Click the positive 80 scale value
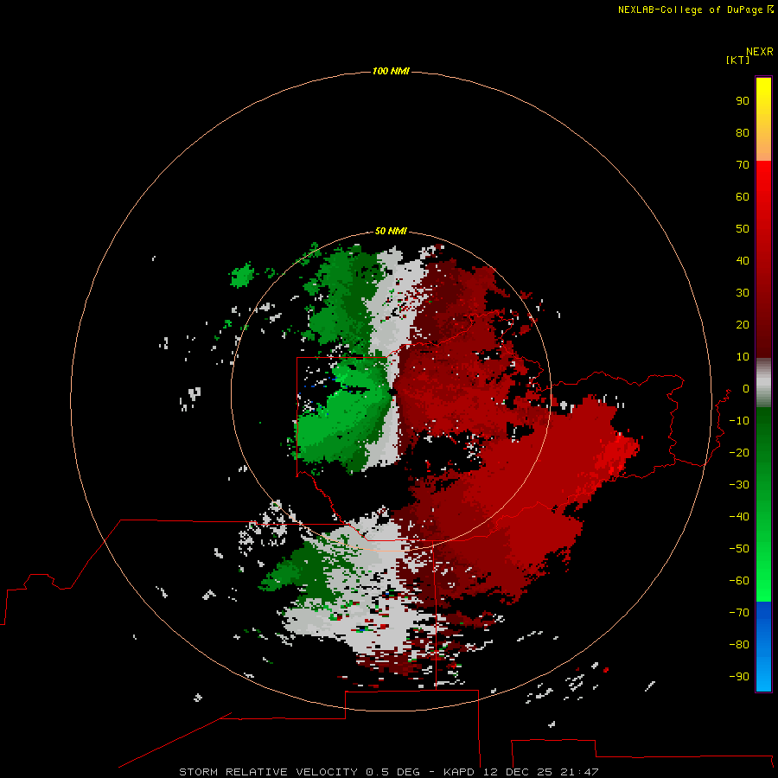The height and width of the screenshot is (778, 778). (x=743, y=133)
